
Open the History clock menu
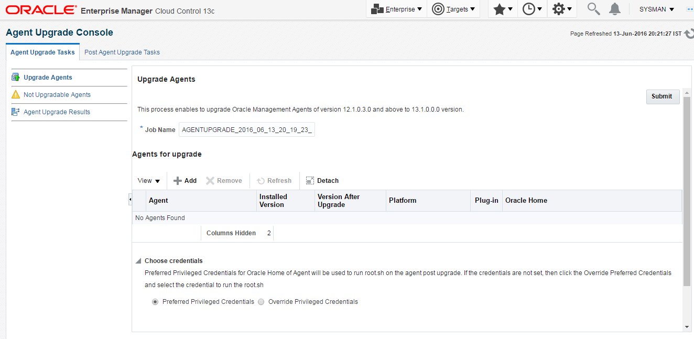click(532, 9)
